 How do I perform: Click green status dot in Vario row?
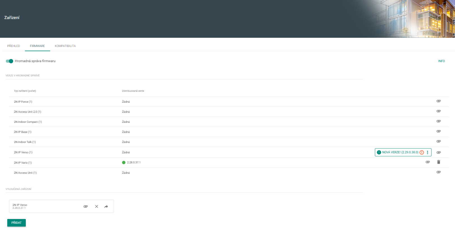[x=124, y=163]
